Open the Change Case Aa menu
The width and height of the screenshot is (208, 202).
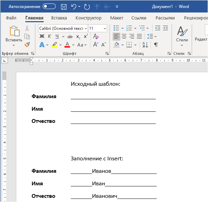[x=82, y=45]
